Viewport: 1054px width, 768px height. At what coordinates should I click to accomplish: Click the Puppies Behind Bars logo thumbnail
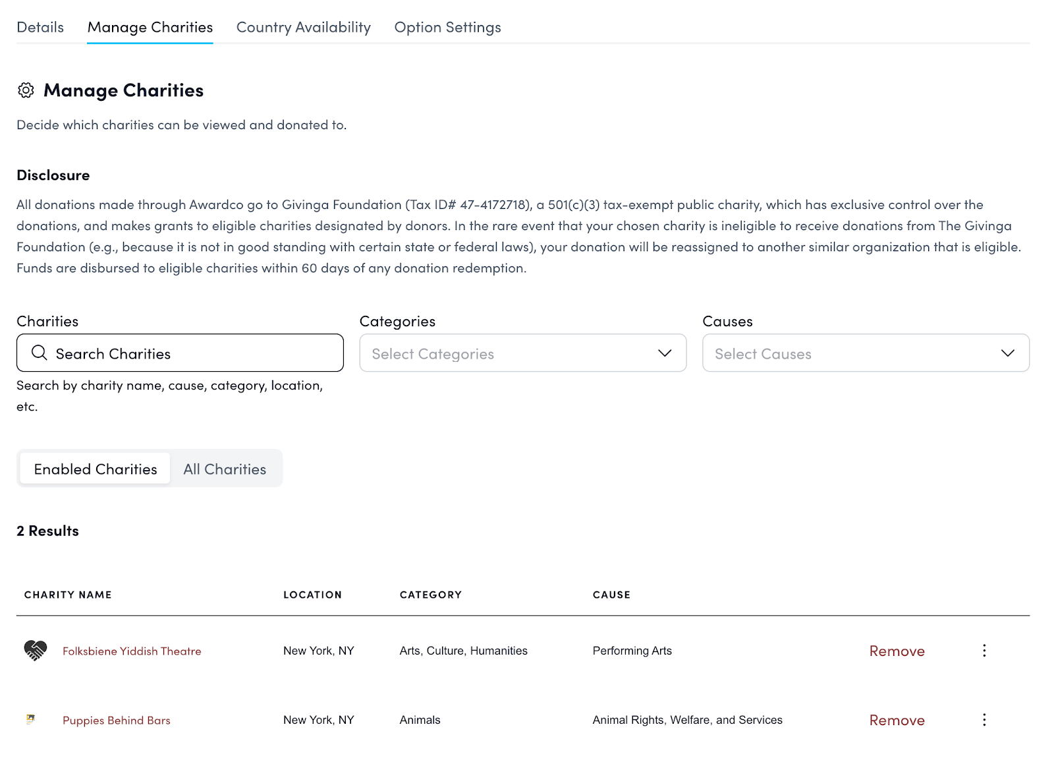coord(30,719)
